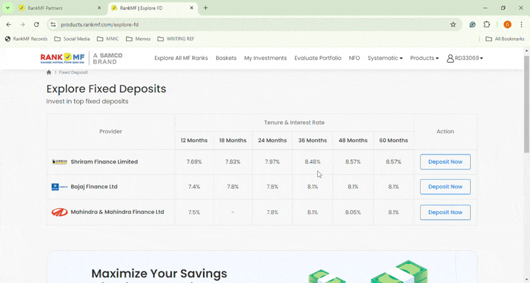Click Shriram's 7.97% rate cell
The height and width of the screenshot is (283, 530).
coord(272,162)
